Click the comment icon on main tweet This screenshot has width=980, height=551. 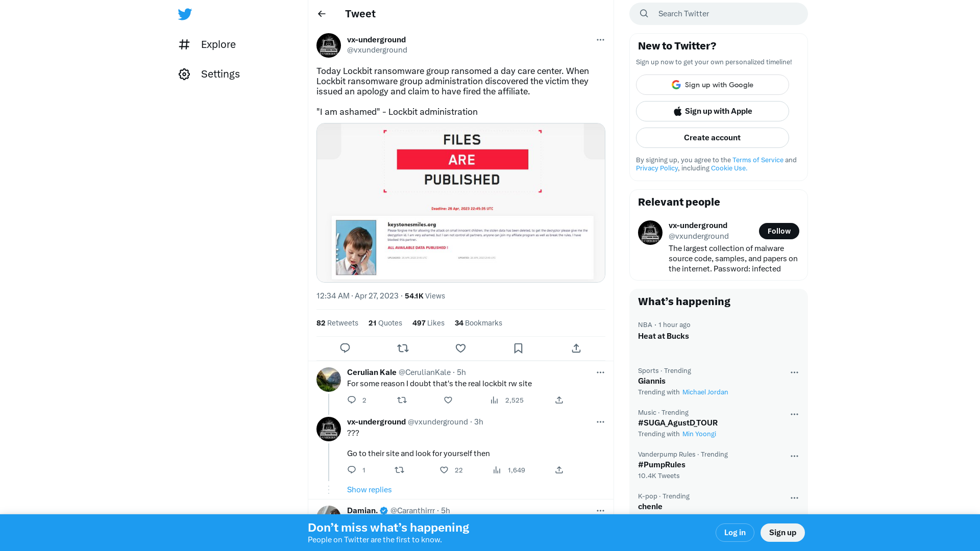coord(345,348)
